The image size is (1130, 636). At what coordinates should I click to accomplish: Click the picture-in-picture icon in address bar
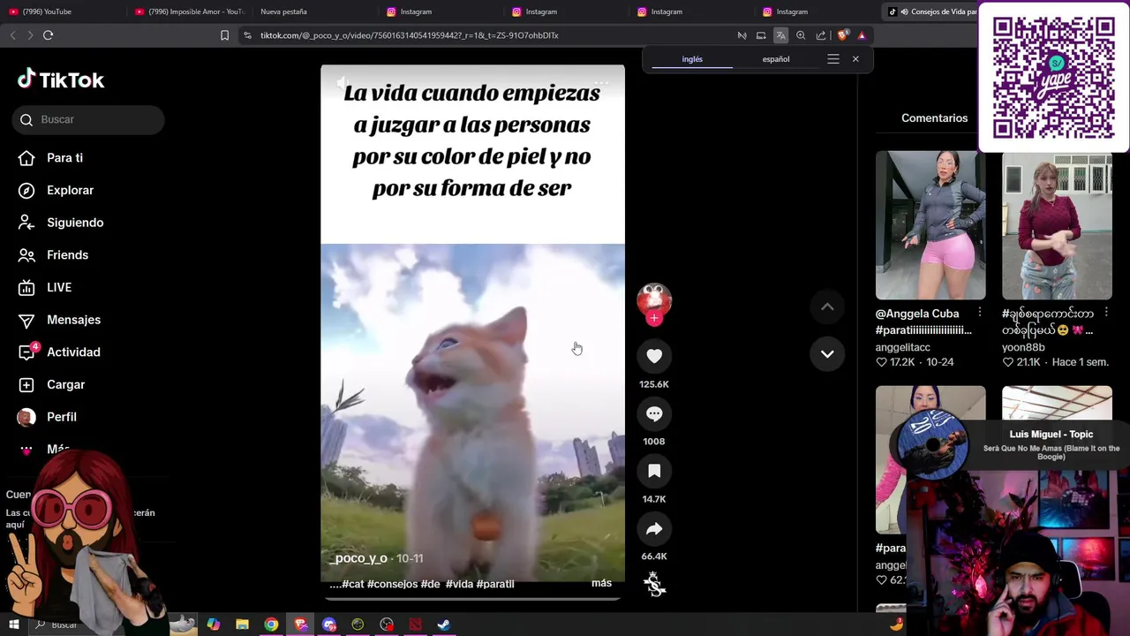click(761, 35)
